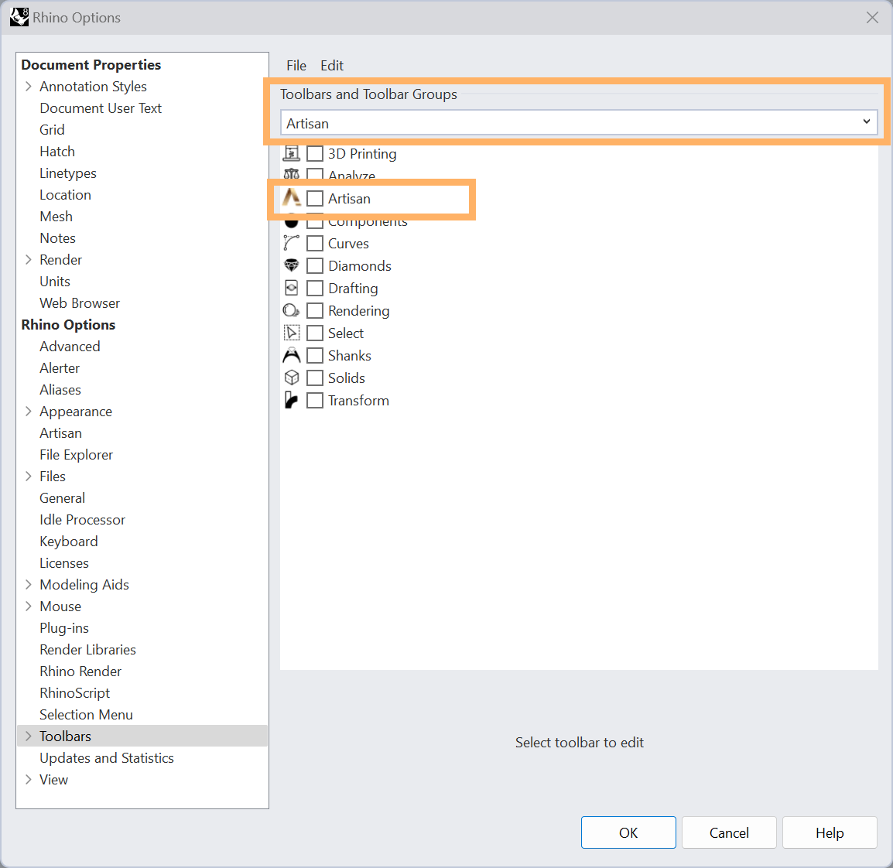Open the Help button
Screen dimensions: 893x868
(x=830, y=832)
